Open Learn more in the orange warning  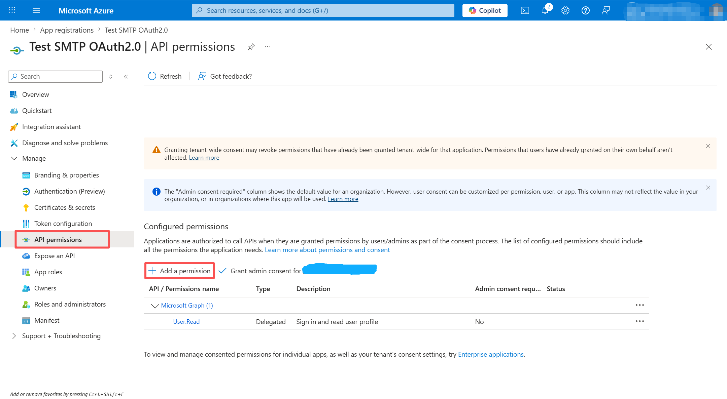pyautogui.click(x=204, y=158)
